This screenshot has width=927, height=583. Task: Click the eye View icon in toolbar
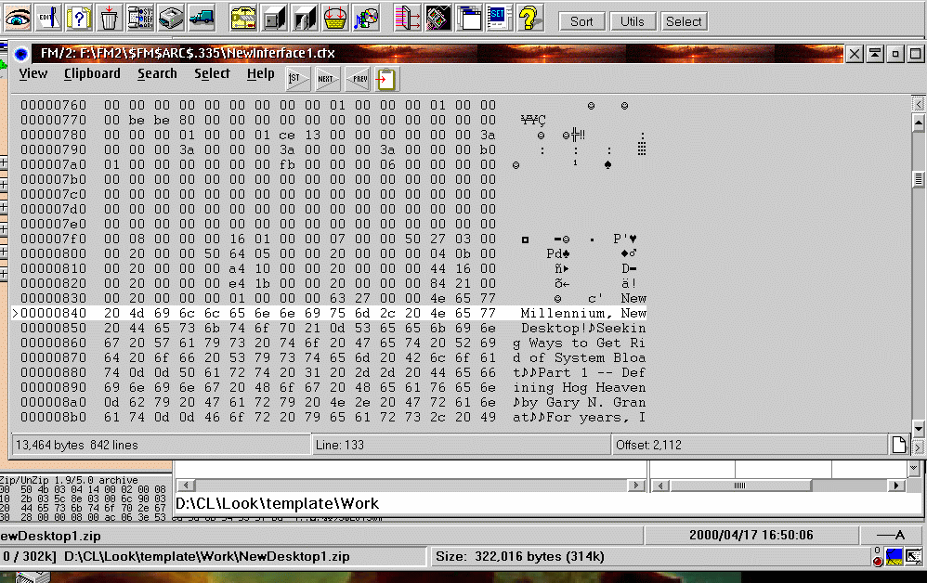(x=20, y=17)
